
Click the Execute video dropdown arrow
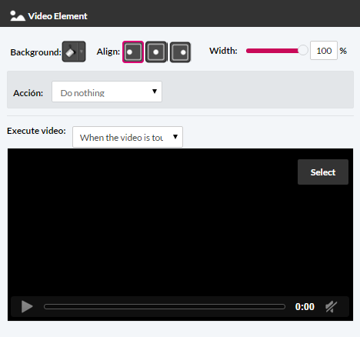175,137
